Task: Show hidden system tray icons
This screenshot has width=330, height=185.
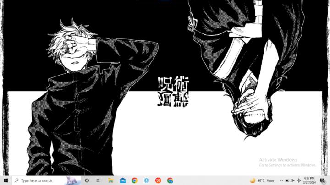Action: pos(281,180)
